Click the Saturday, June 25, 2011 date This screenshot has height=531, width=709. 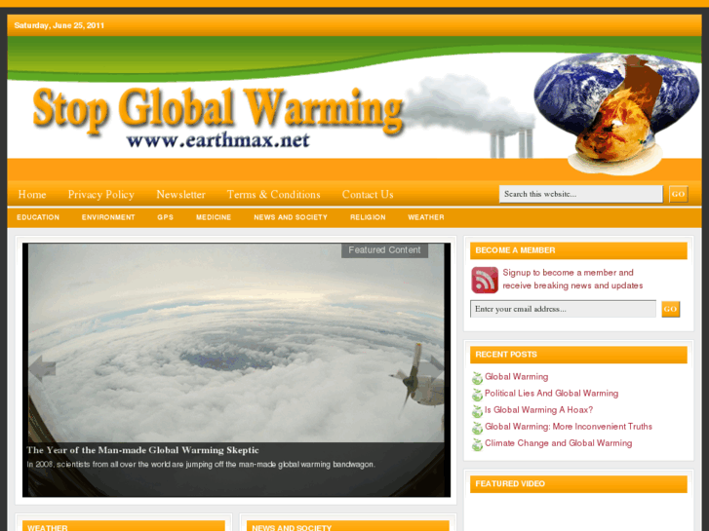tap(59, 25)
